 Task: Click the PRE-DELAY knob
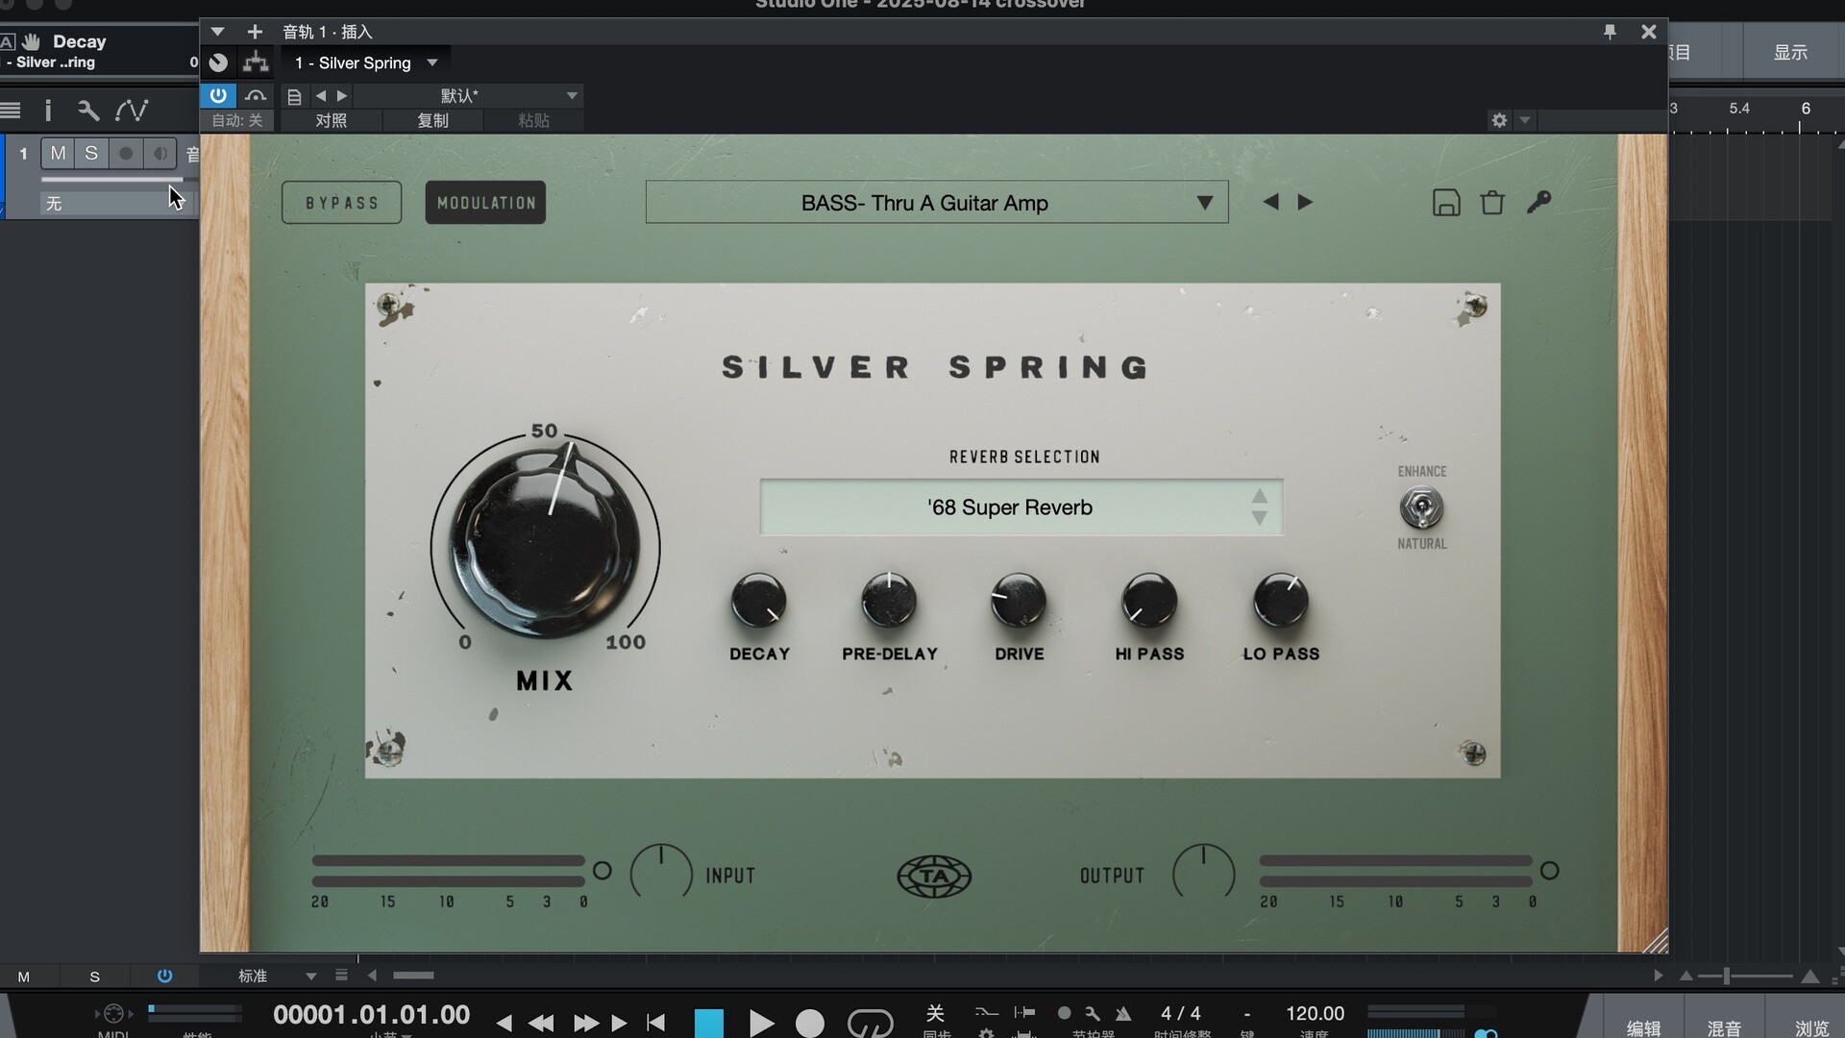(x=889, y=601)
